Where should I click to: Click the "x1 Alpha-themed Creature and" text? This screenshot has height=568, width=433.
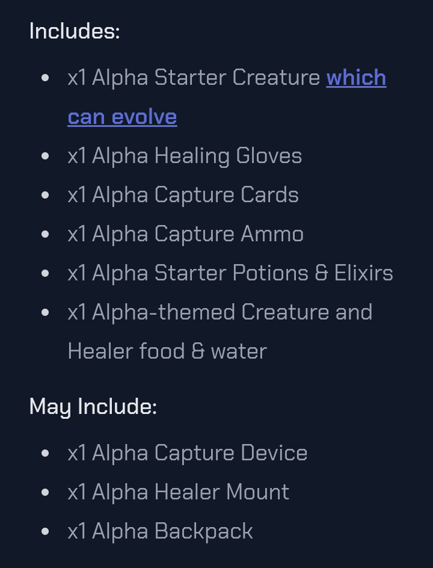220,312
